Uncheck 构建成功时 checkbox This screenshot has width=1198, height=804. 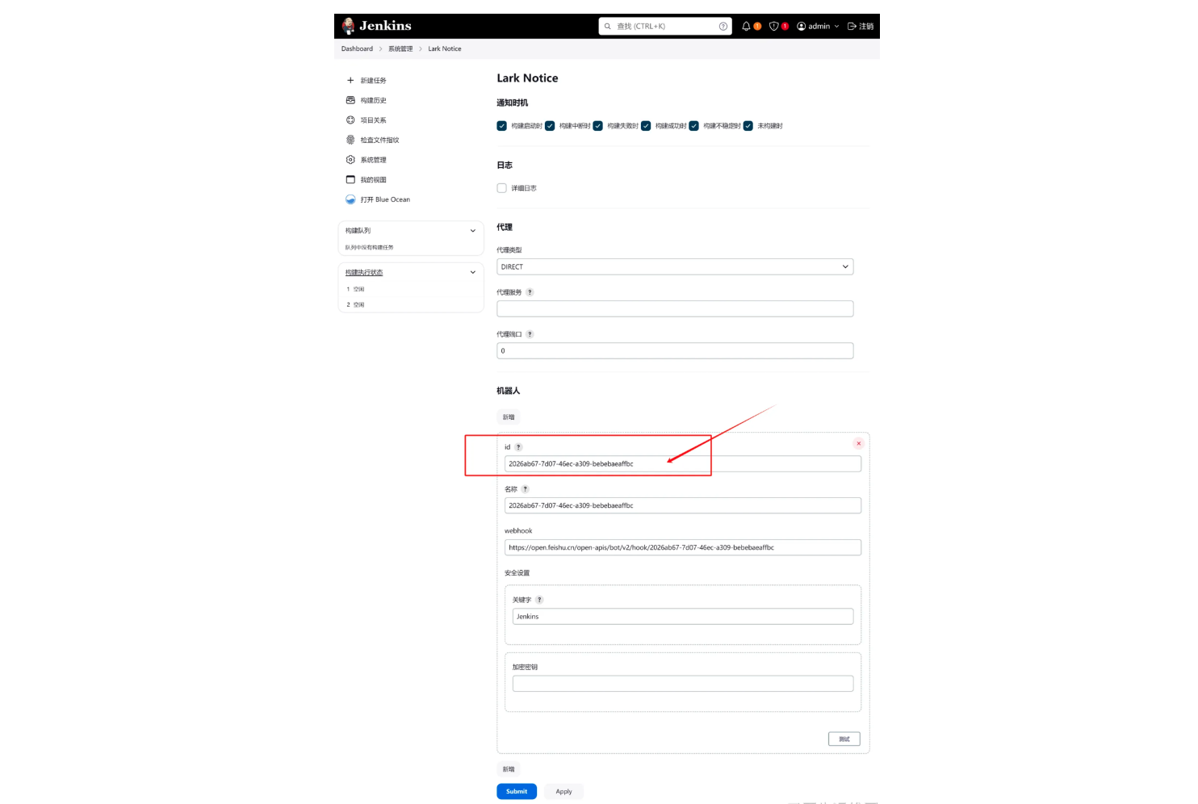coord(646,126)
